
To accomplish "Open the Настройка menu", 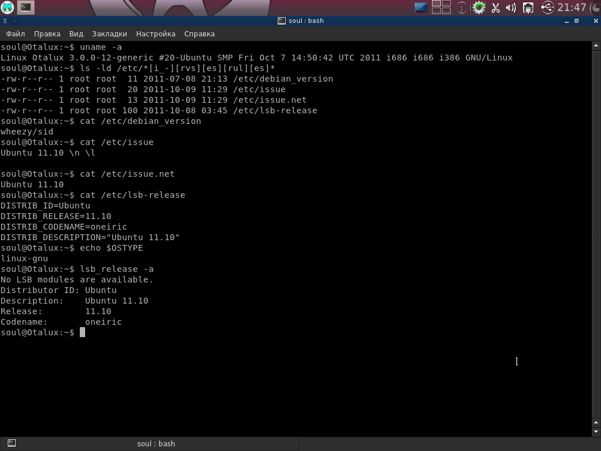I will [156, 33].
